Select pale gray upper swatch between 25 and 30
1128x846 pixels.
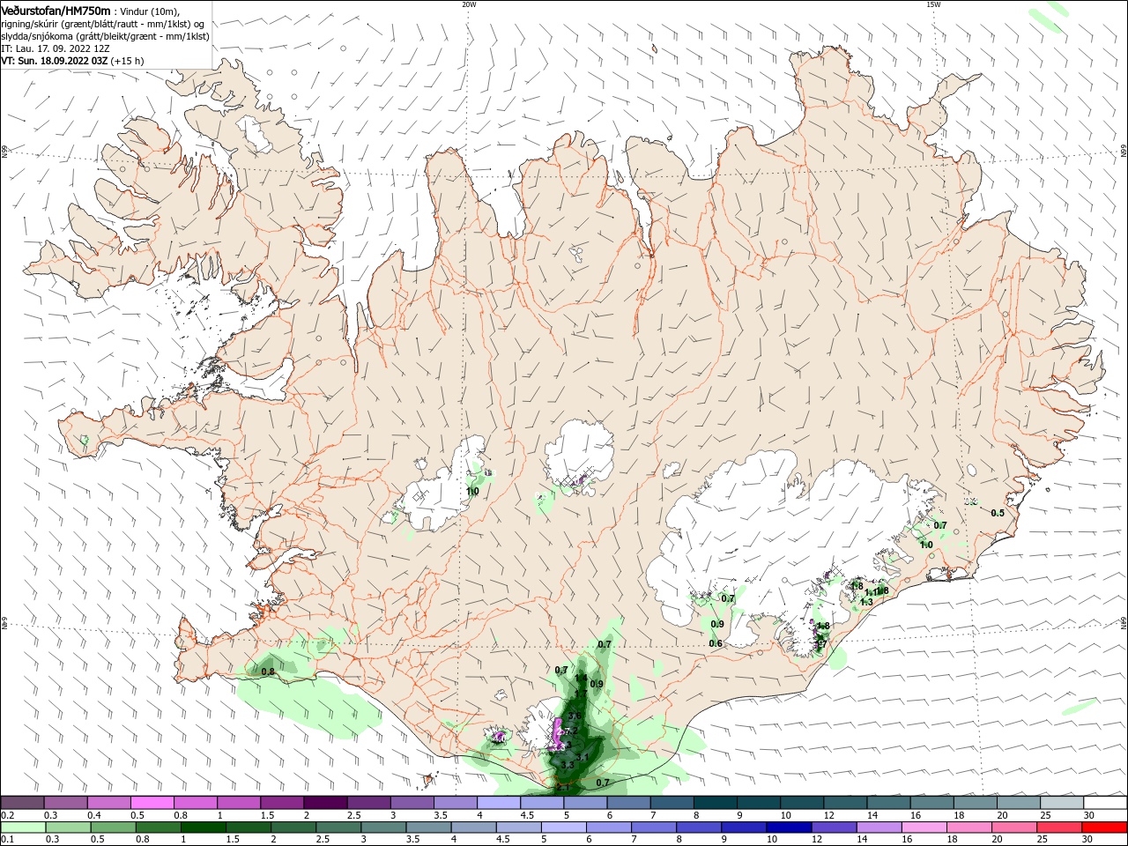(1063, 803)
